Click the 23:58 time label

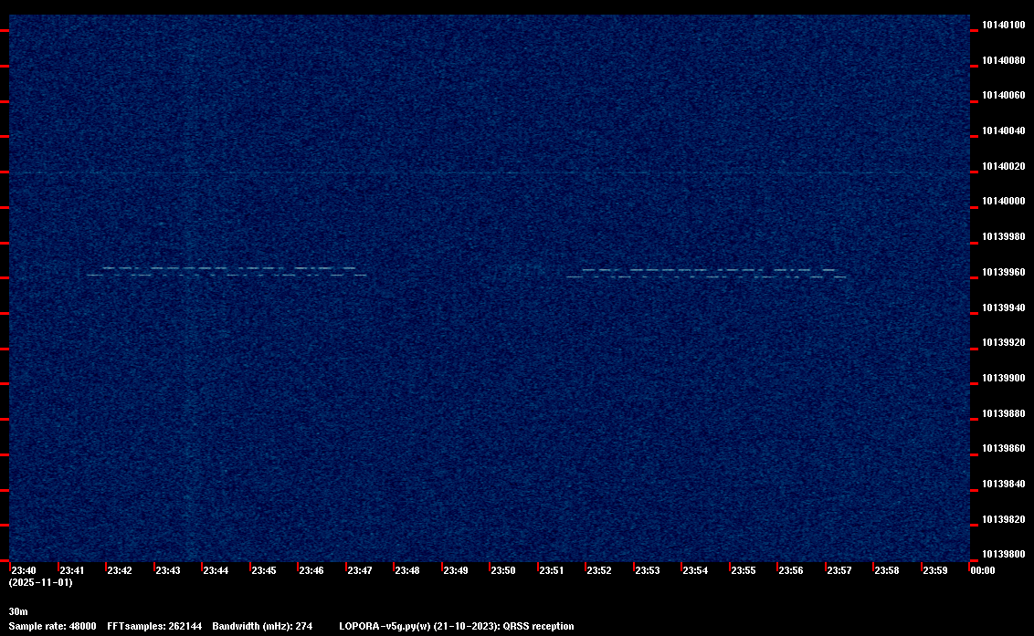[886, 570]
